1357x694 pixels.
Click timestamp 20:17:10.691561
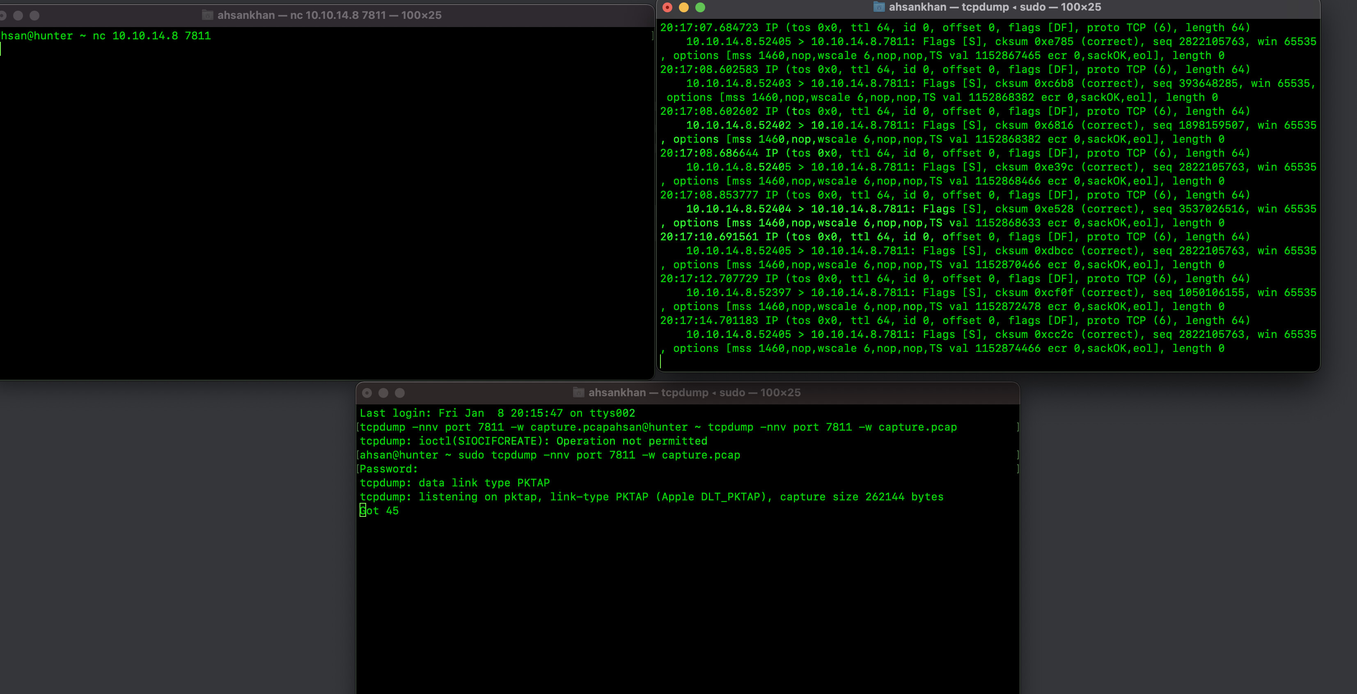[709, 237]
